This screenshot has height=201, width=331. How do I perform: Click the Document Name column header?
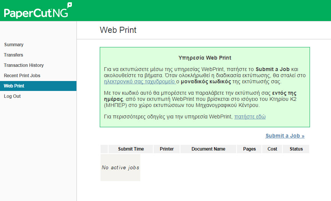208,149
